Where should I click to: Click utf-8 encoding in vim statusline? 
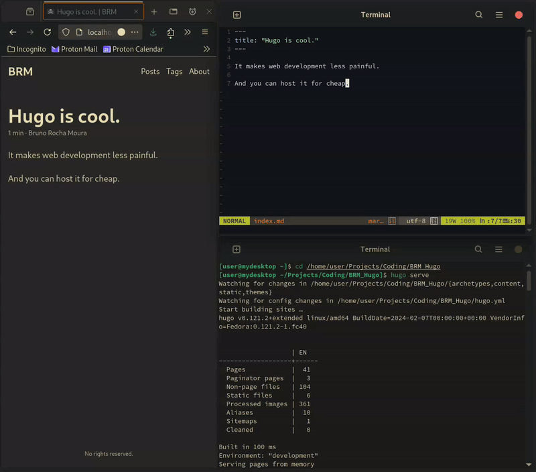coord(415,221)
